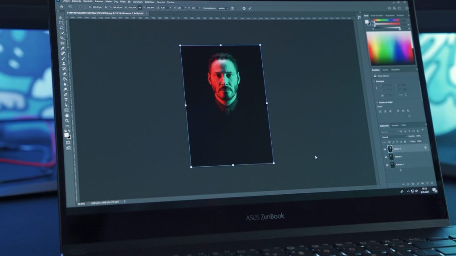
Task: Switch to the Kanallar tab
Action: click(395, 125)
